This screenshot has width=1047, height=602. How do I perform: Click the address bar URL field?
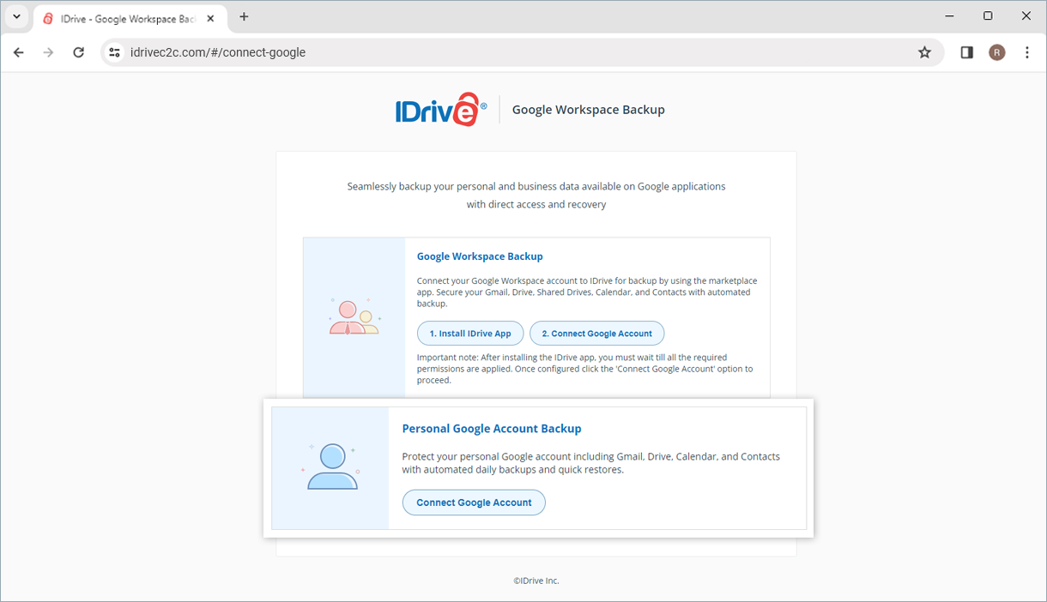point(515,52)
